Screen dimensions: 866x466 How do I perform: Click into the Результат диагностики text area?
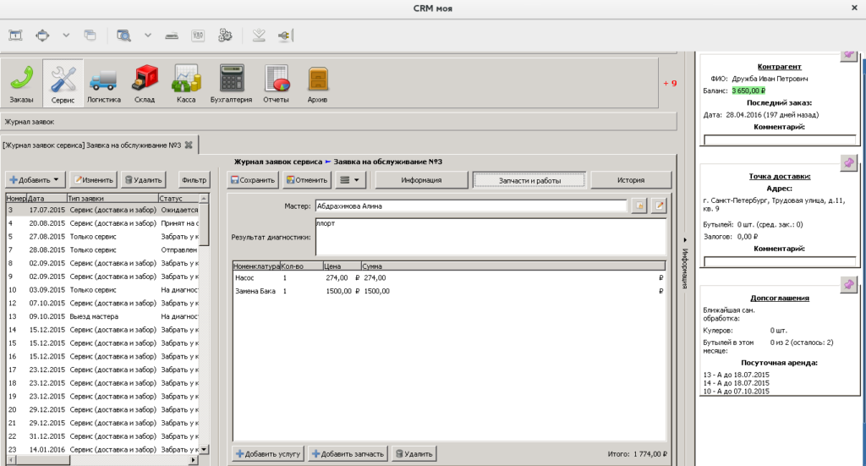[491, 237]
